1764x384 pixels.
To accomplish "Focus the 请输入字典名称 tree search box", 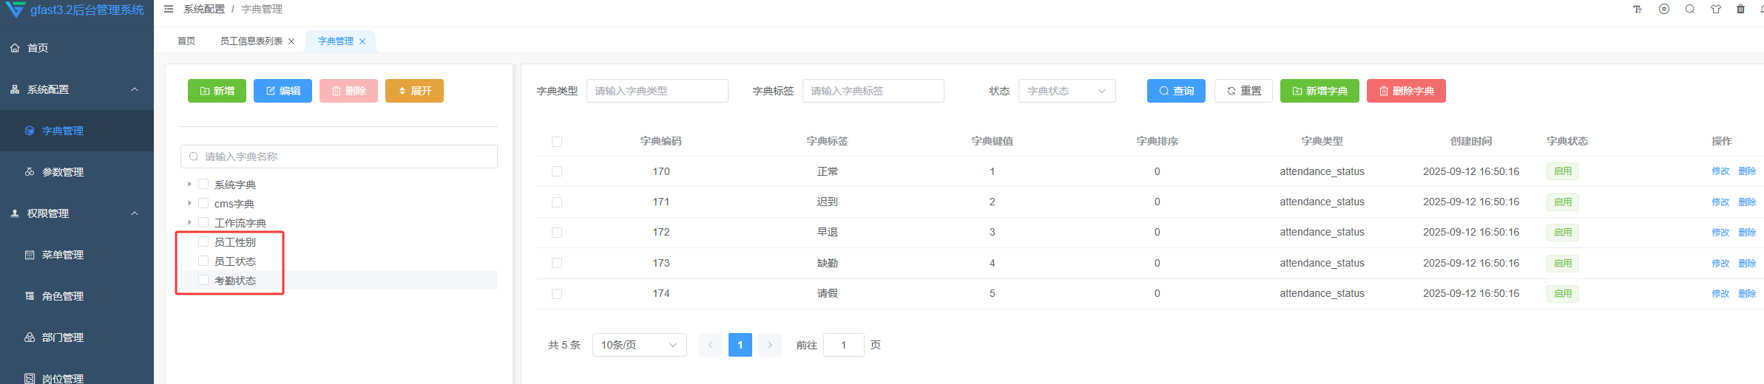I will (339, 157).
